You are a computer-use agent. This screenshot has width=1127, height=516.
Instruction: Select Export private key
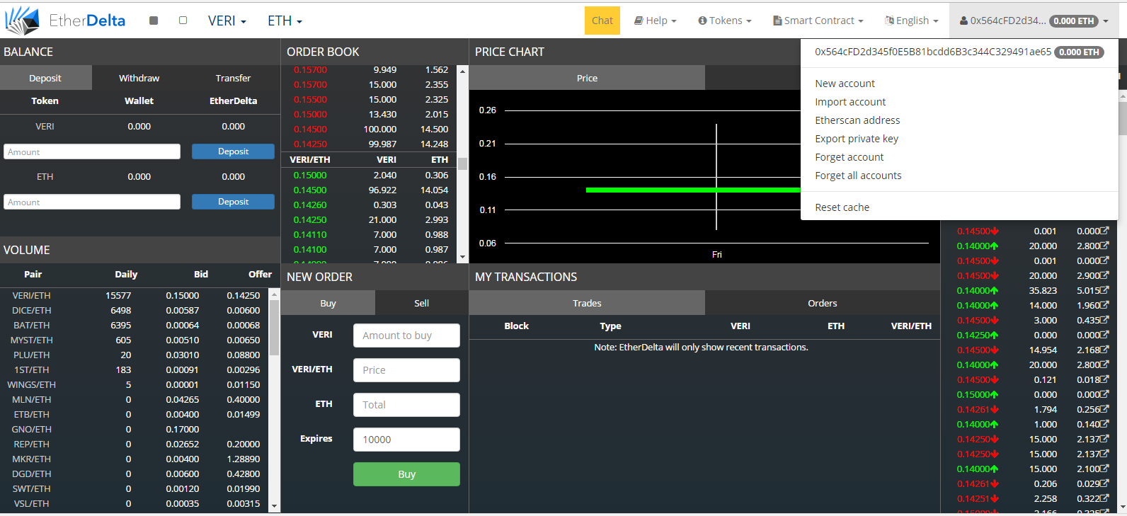click(857, 139)
